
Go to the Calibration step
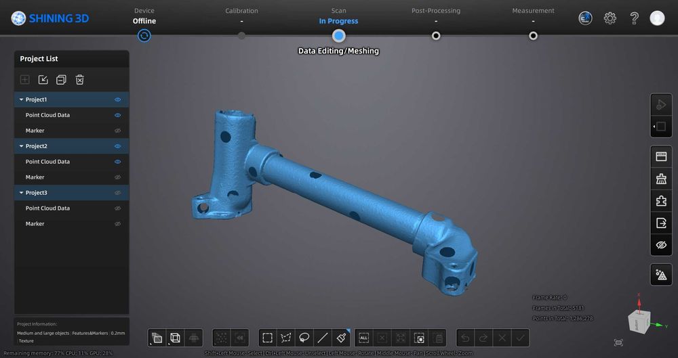tap(241, 16)
